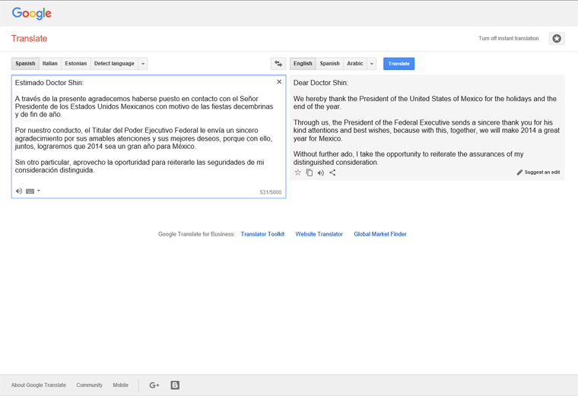Click into the Spanish source text box
This screenshot has width=578, height=396.
148,136
